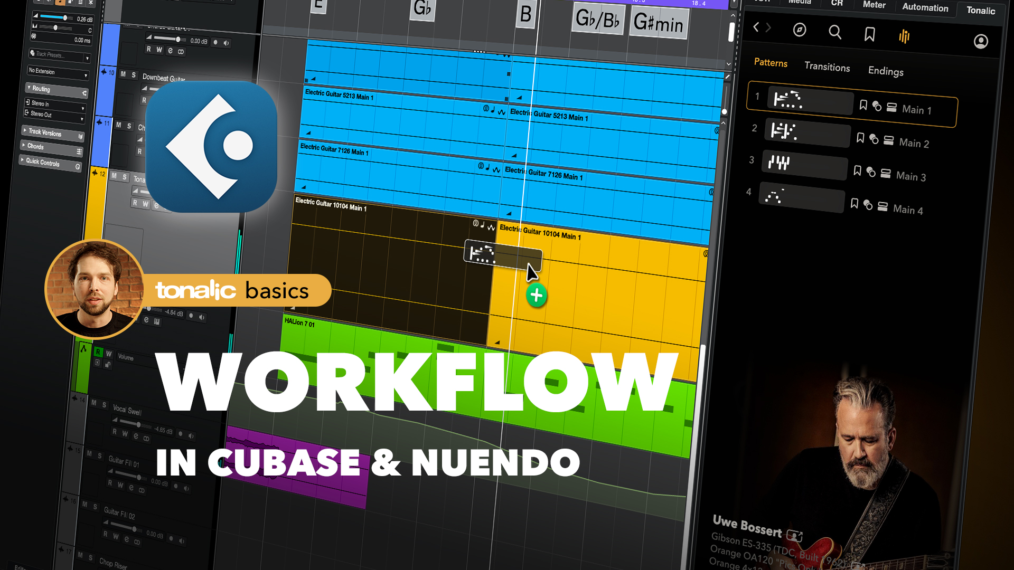Screen dimensions: 1014x570
Task: Bookmark the Main 1 pattern
Action: coord(863,105)
